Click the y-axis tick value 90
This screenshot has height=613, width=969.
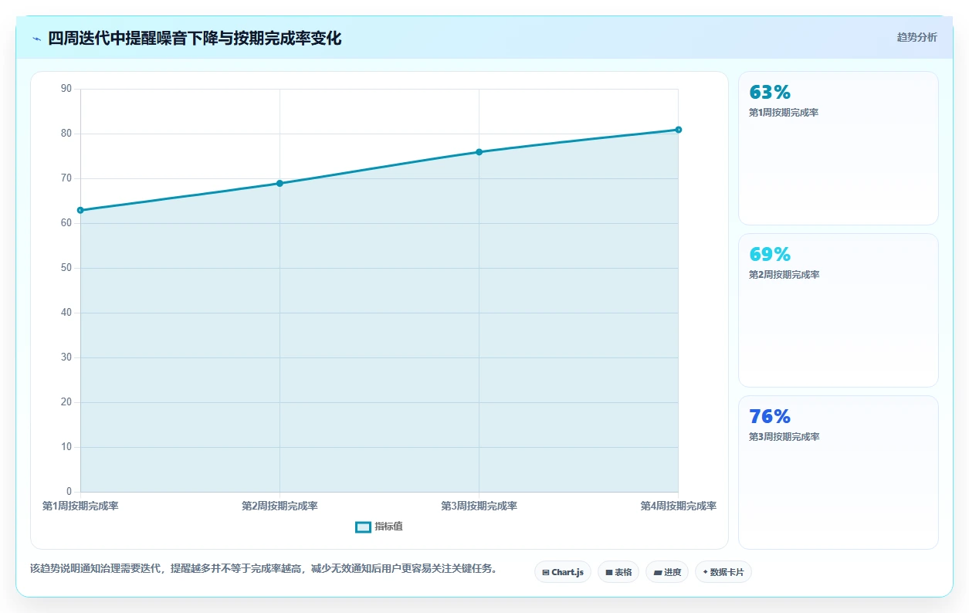coord(66,89)
